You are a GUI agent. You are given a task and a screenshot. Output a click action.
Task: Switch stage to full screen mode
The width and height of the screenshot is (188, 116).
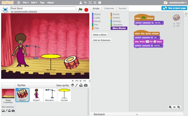point(5,10)
